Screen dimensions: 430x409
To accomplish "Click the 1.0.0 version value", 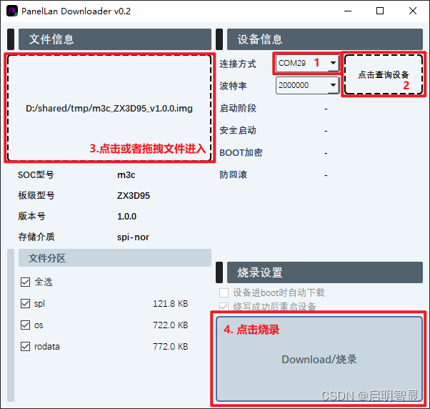I will click(x=126, y=217).
